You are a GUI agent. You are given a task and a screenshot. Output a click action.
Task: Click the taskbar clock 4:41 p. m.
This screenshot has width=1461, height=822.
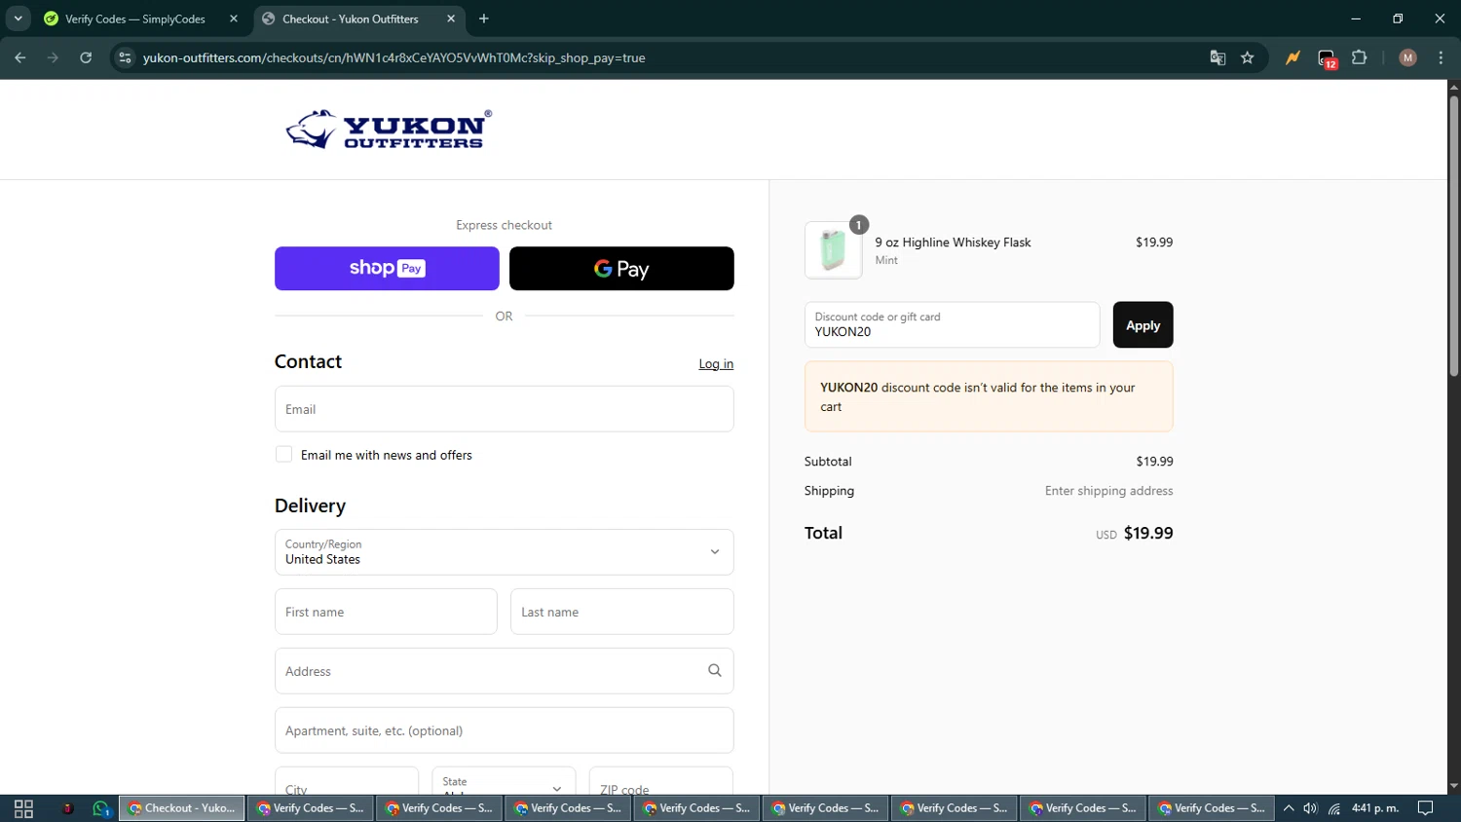[1375, 808]
